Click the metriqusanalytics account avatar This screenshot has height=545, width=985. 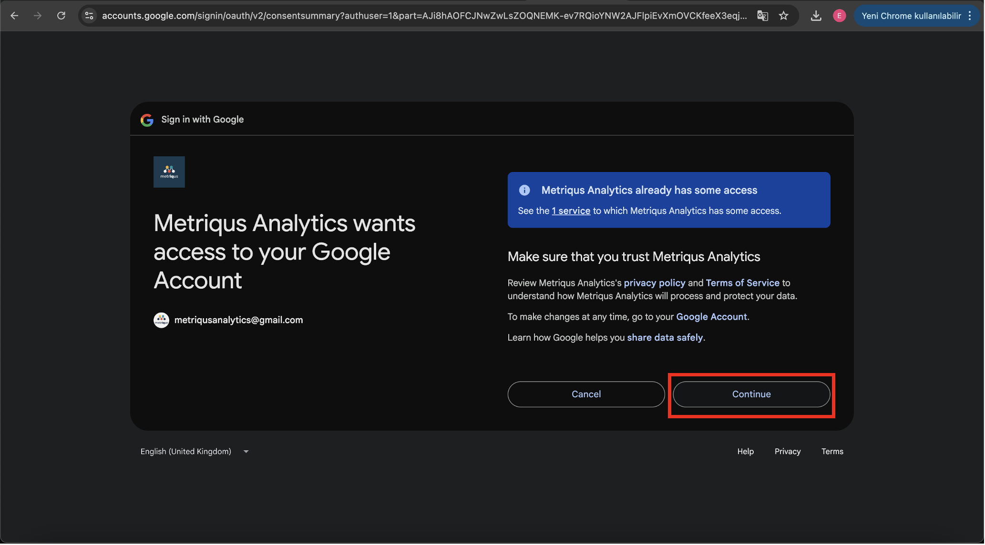point(162,320)
